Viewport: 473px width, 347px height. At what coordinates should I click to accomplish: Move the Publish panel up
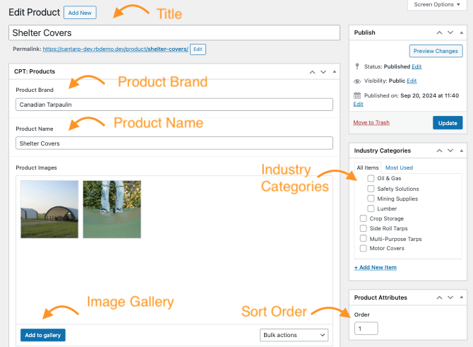point(439,33)
